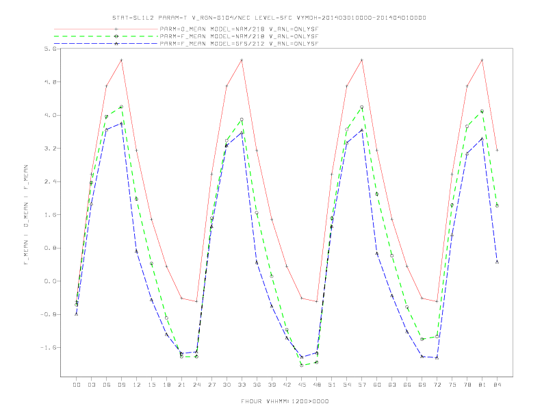Screen dimensions: 542x419
Task: Click the y-axis tick label 2.4
Action: click(x=50, y=181)
